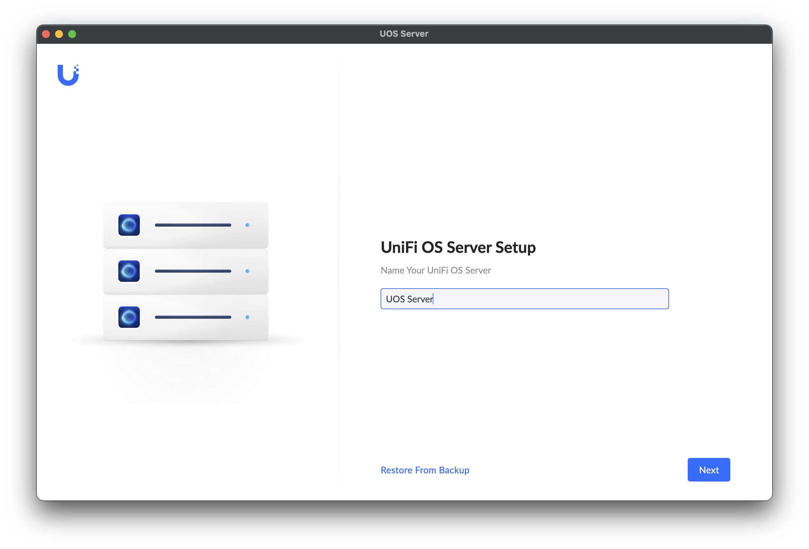Viewport: 809px width, 549px height.
Task: Close the UOS Server window
Action: click(46, 34)
